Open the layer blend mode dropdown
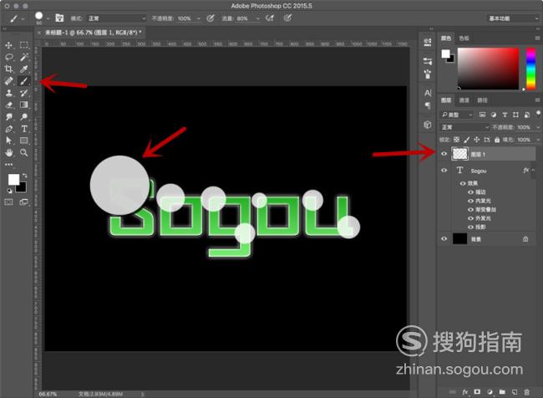The width and height of the screenshot is (543, 398). coord(464,127)
